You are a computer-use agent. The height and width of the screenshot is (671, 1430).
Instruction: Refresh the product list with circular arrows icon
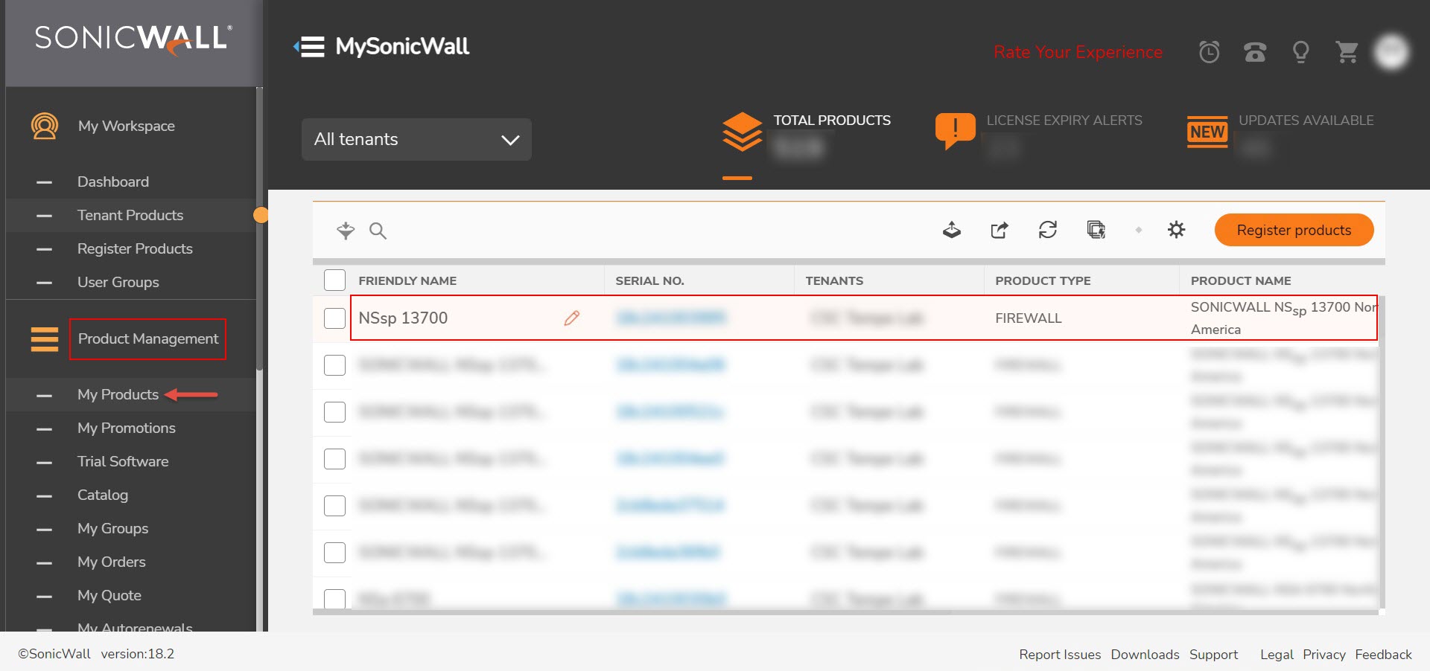point(1048,230)
